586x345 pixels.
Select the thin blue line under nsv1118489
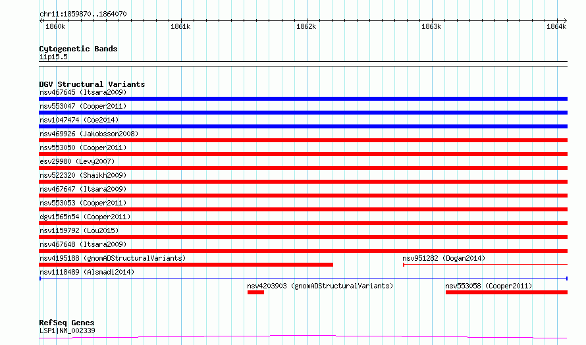pos(303,279)
